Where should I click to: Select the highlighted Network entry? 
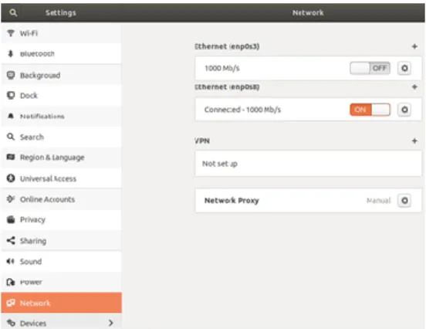point(62,303)
